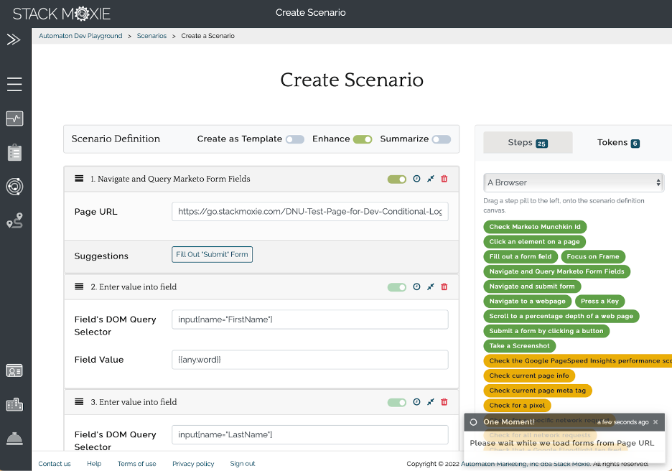This screenshot has height=471, width=672.
Task: Select Fill out a form field pill
Action: (521, 257)
